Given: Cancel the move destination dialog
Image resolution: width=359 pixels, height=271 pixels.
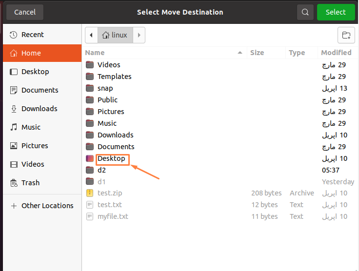Looking at the screenshot, I should coord(25,12).
